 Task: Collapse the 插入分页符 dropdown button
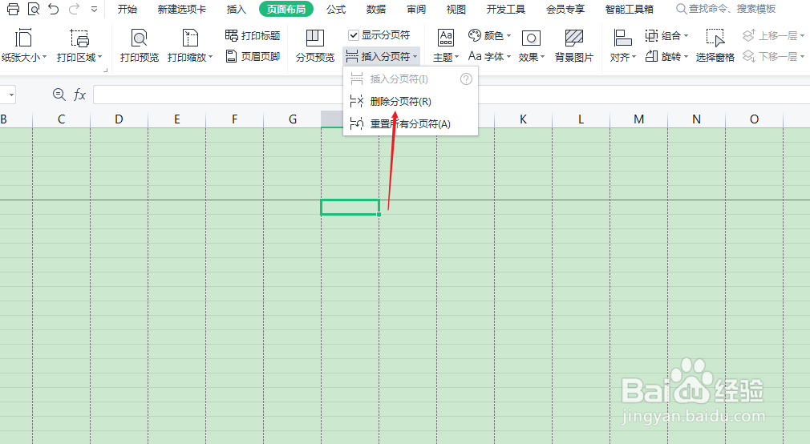[381, 56]
